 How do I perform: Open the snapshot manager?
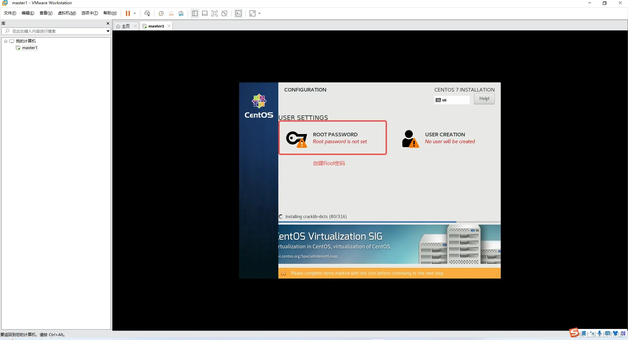pyautogui.click(x=181, y=13)
